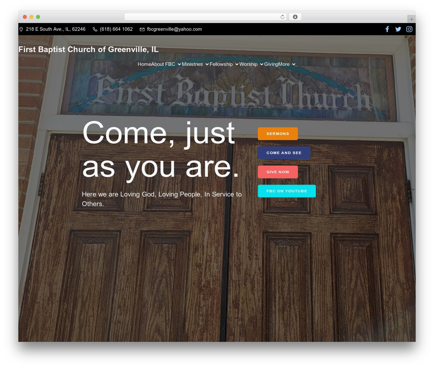Open the Fellowship menu item

coord(221,64)
